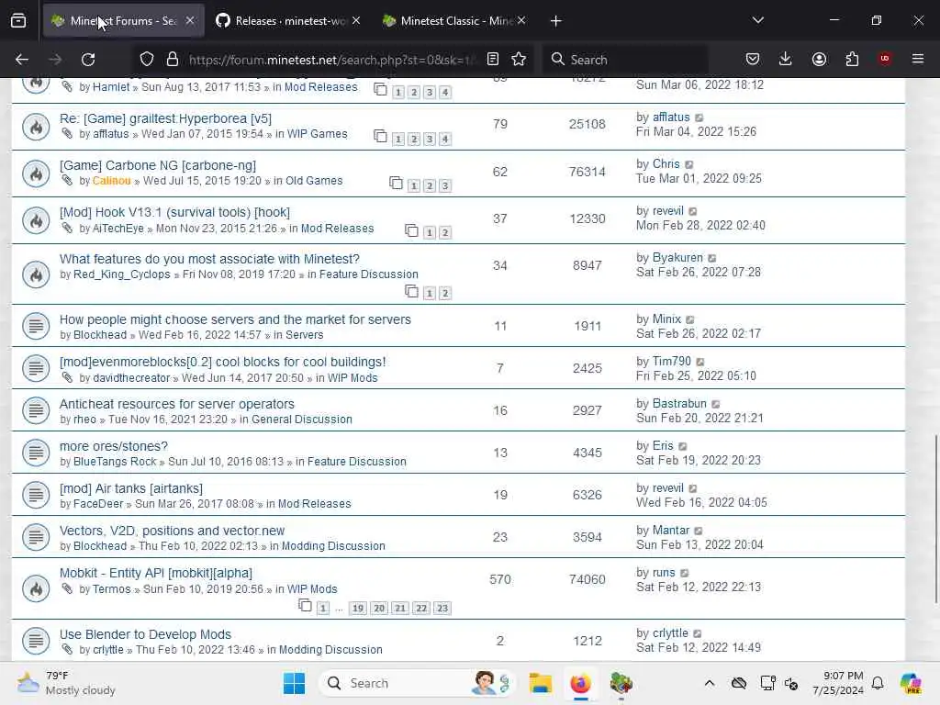View the Termos user profile

[x=111, y=588]
